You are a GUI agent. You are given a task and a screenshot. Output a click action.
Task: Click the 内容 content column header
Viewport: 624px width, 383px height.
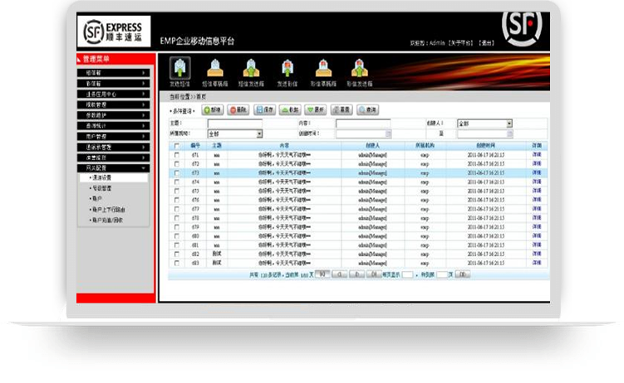[284, 146]
